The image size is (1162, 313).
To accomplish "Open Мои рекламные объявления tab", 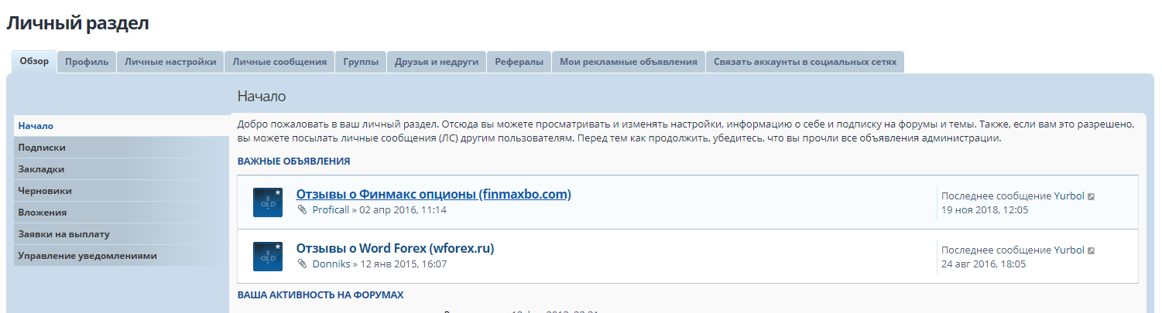I will click(x=628, y=62).
